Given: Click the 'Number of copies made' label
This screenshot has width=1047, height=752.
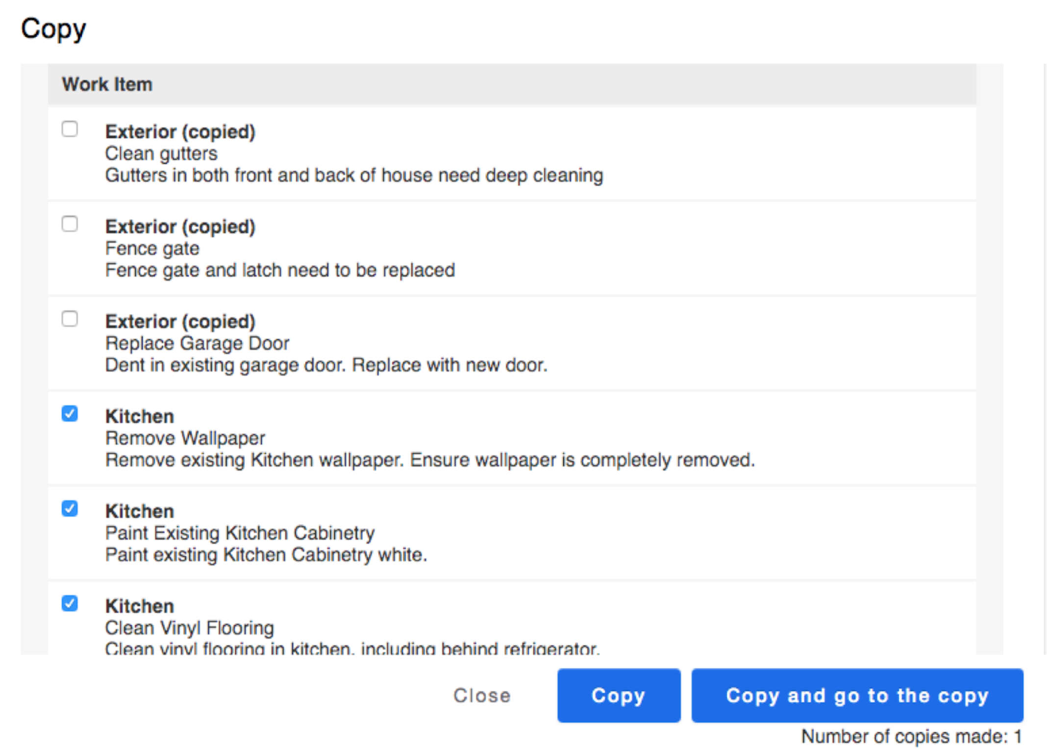Looking at the screenshot, I should pos(911,736).
